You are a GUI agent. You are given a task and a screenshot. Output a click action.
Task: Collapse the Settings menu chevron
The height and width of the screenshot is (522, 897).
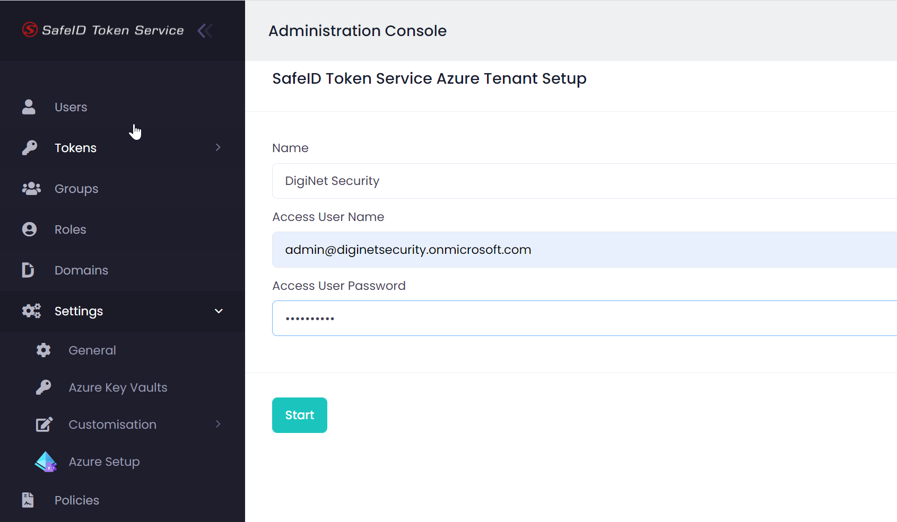(x=219, y=311)
